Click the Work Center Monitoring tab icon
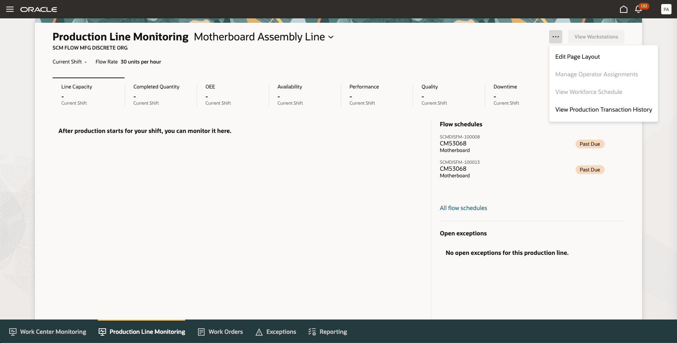677x343 pixels. [13, 332]
